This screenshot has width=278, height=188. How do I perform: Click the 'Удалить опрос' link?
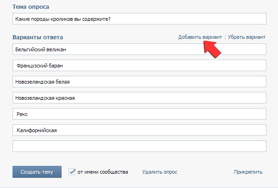[x=160, y=172]
